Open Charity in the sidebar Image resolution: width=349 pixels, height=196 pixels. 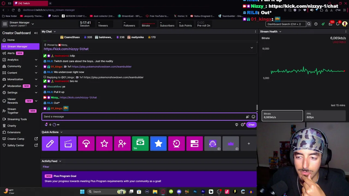[20, 126]
